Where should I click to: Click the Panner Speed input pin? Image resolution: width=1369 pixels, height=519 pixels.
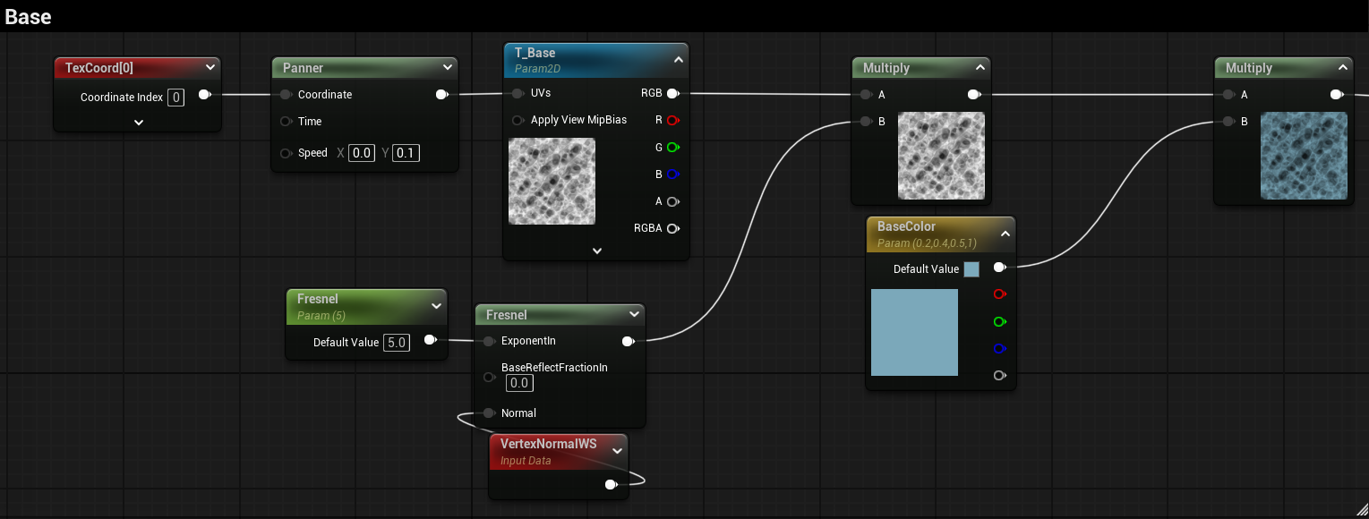(x=287, y=153)
